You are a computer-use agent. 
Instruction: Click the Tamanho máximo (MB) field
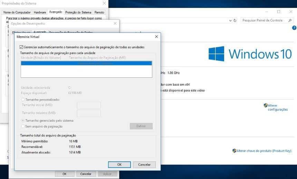point(89,113)
